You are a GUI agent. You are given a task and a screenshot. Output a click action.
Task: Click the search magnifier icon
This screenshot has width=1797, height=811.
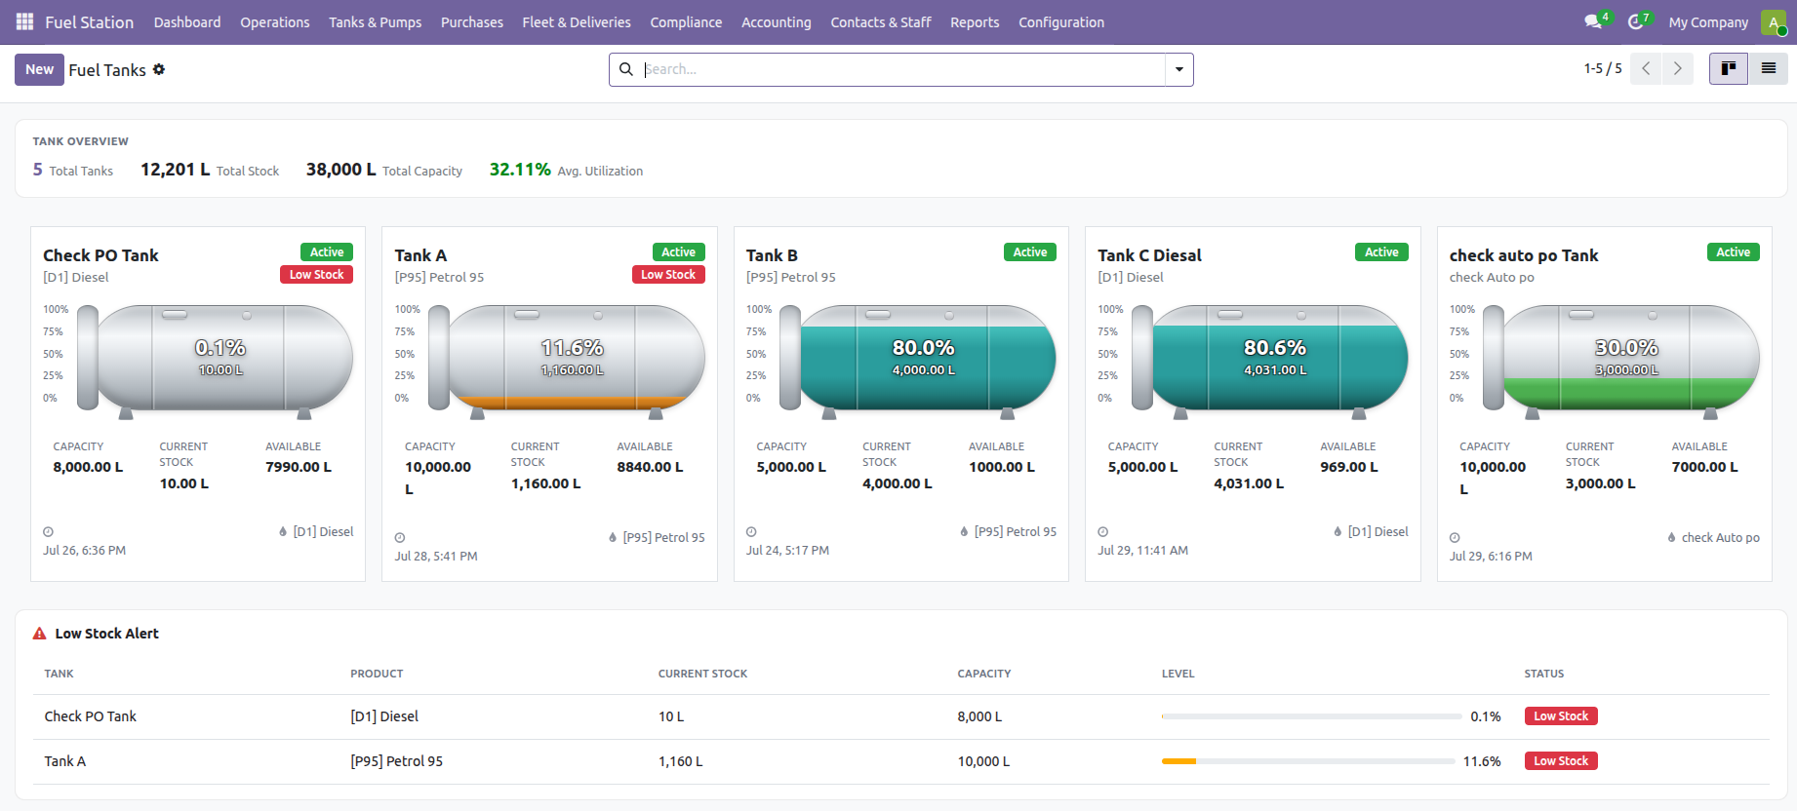(626, 69)
